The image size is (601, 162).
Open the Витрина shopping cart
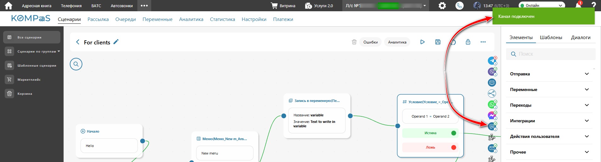coord(283,6)
